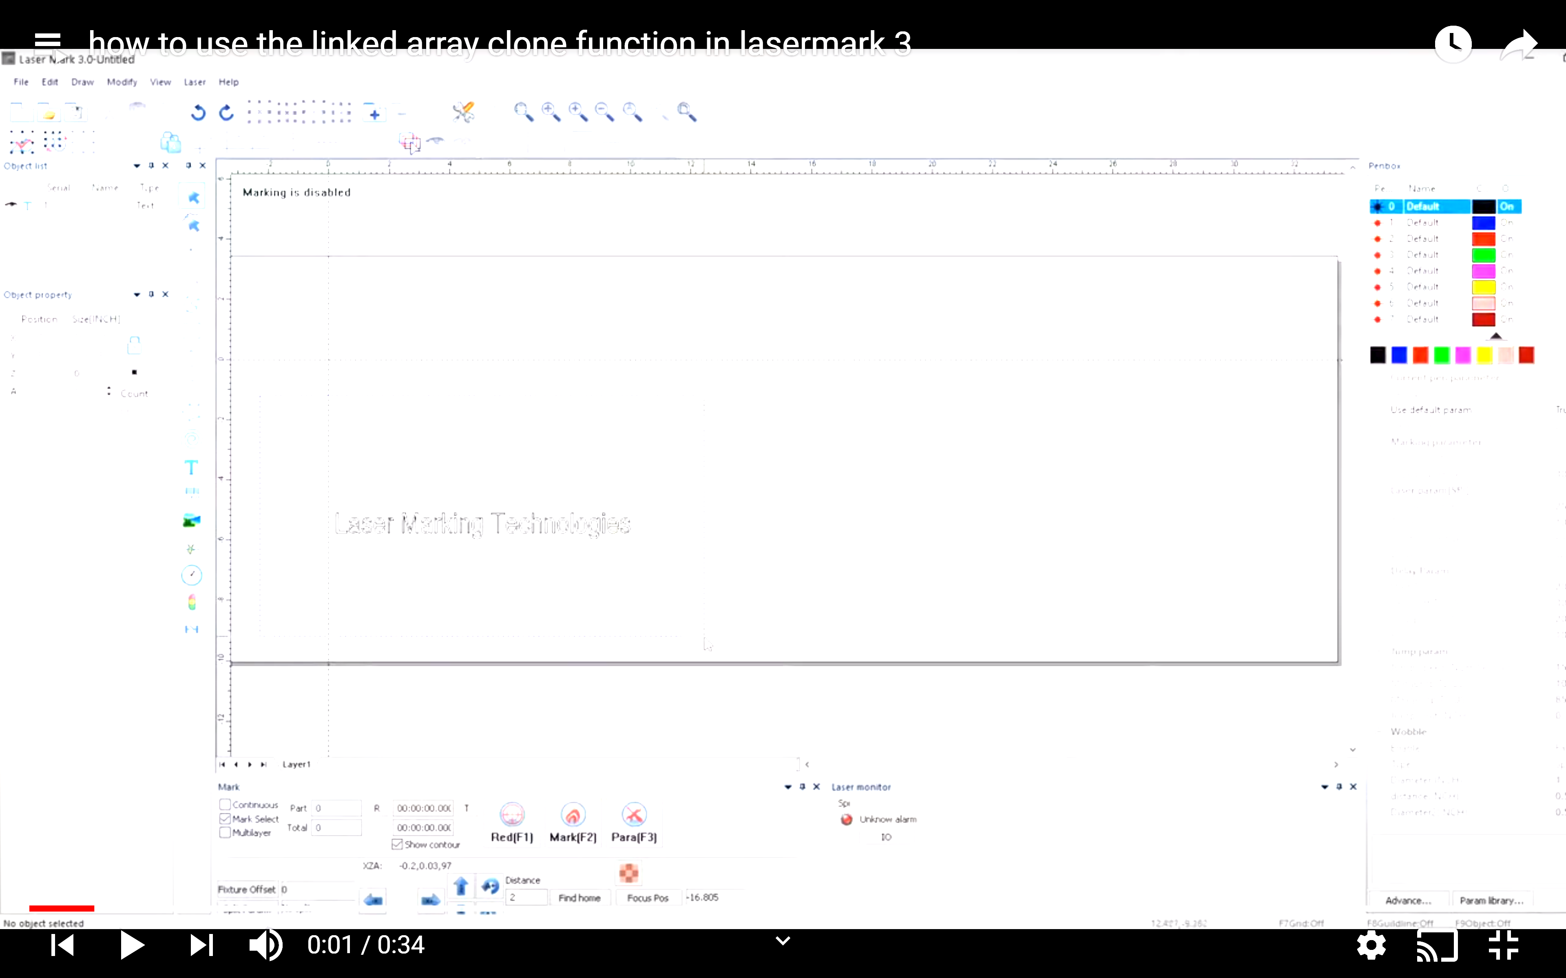The width and height of the screenshot is (1566, 978).
Task: Click the Redo arrow icon
Action: click(226, 113)
